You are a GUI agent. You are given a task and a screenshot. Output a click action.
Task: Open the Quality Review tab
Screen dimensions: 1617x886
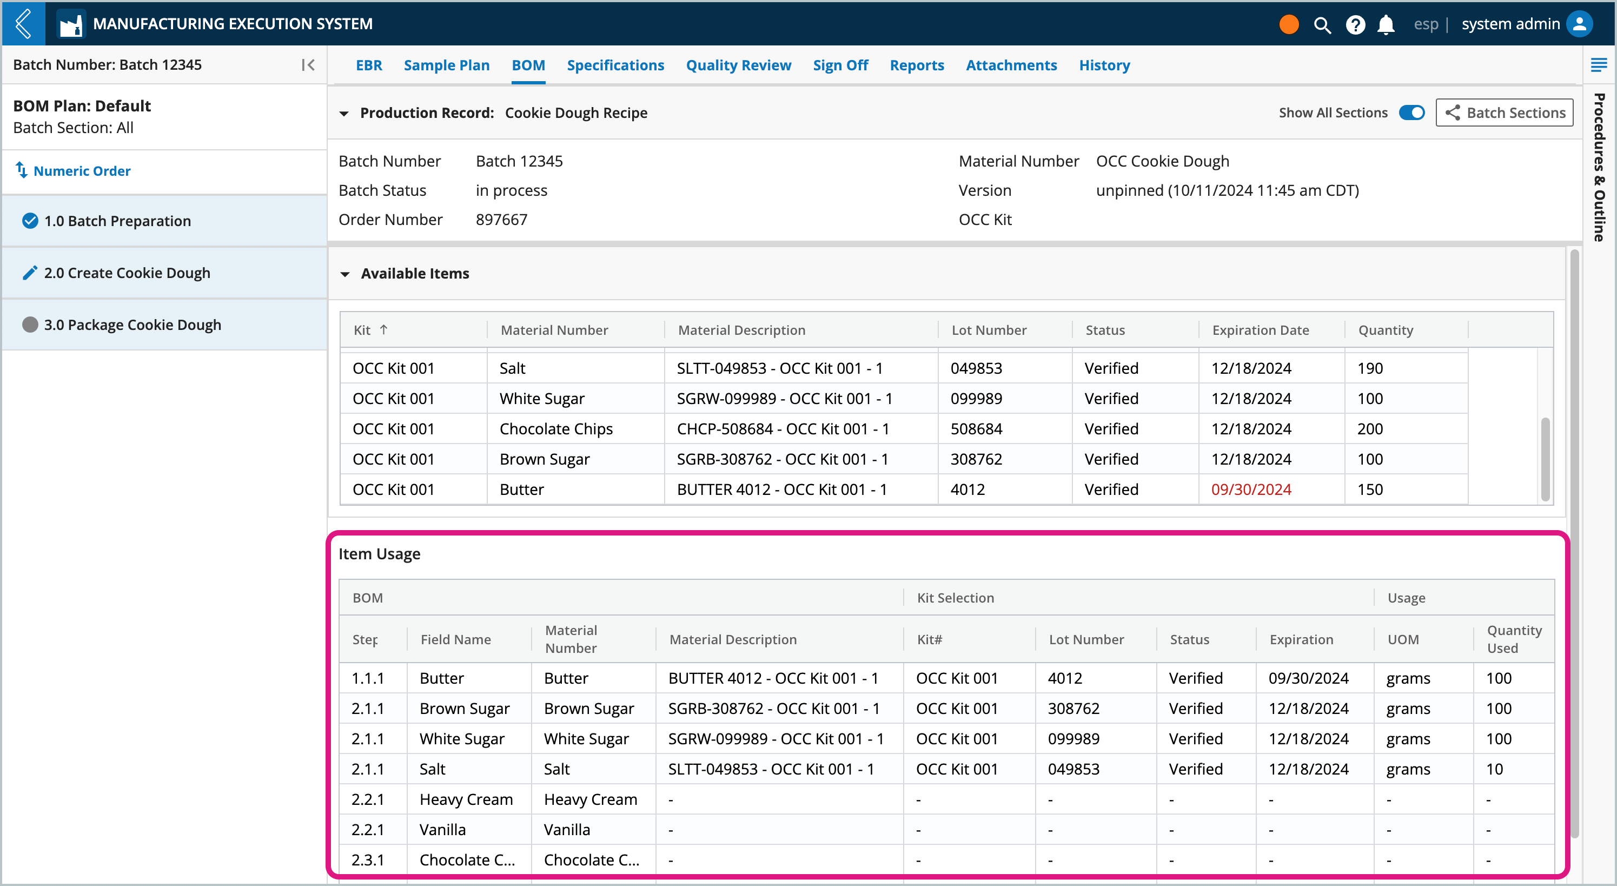click(738, 65)
